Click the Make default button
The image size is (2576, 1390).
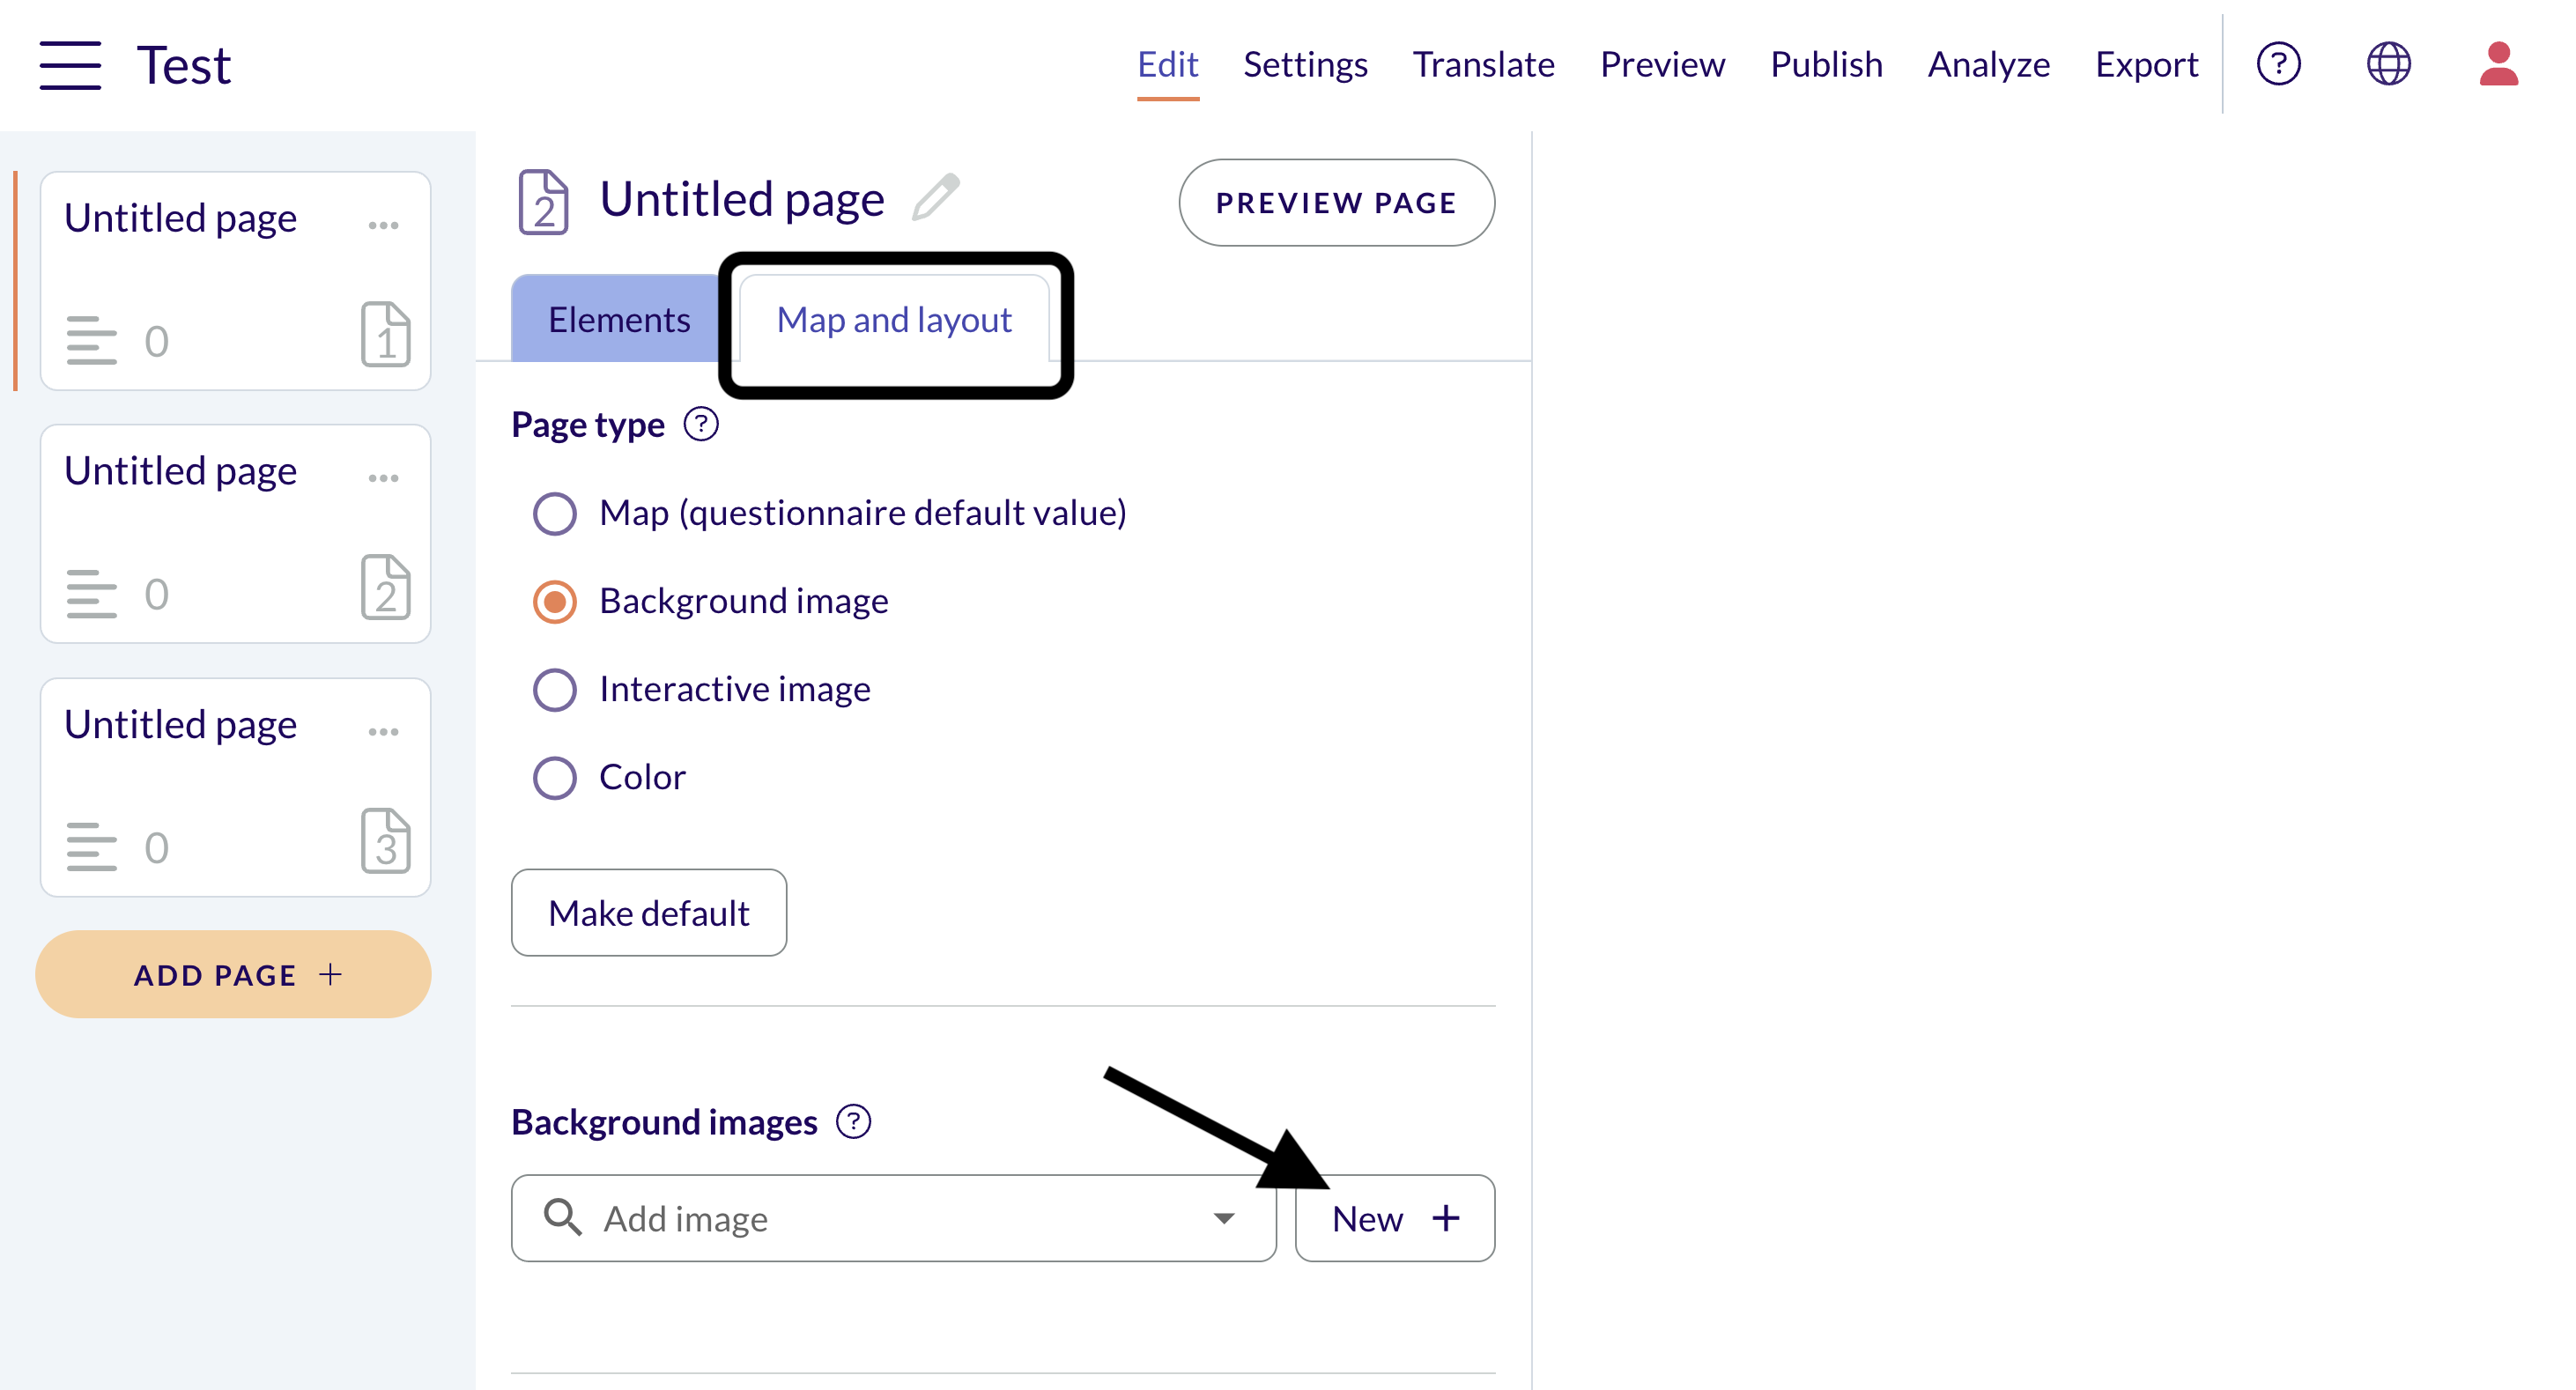point(649,912)
